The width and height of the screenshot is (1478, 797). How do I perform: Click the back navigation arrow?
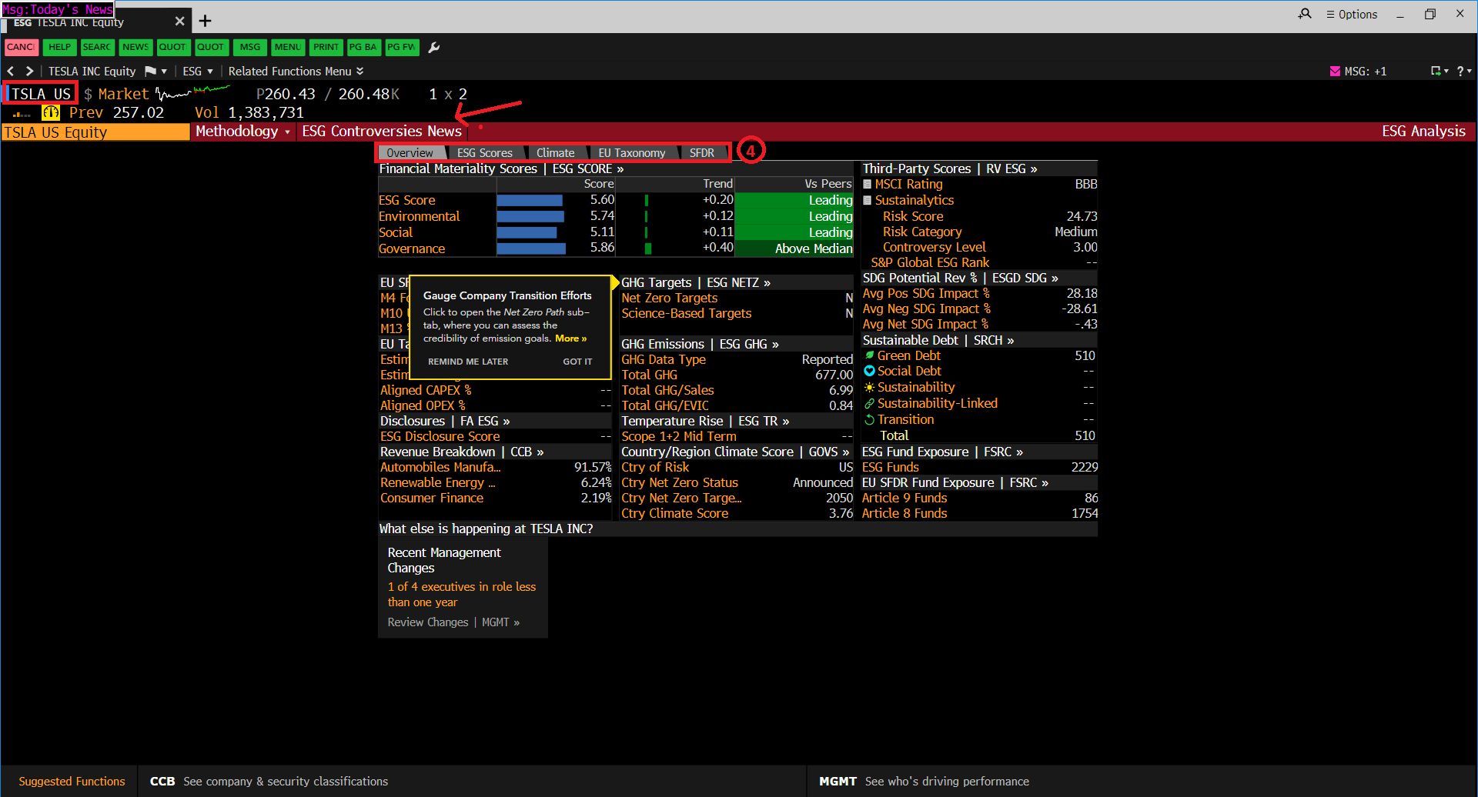point(11,71)
